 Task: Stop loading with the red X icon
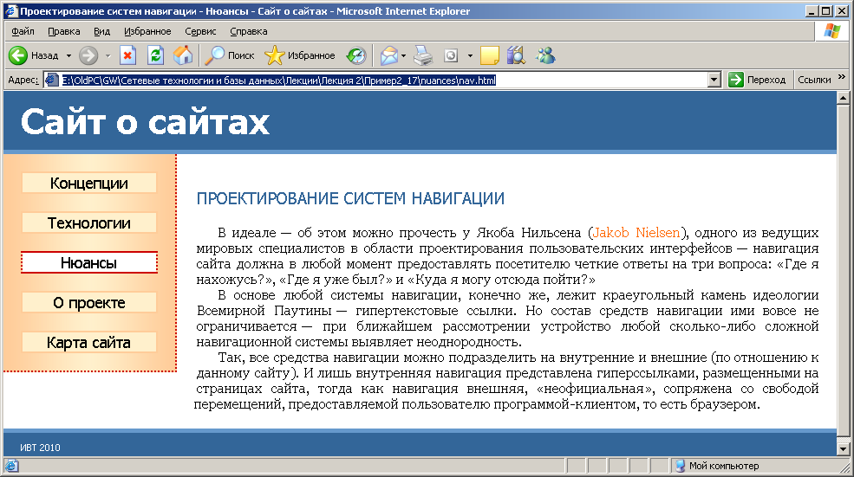[x=127, y=55]
